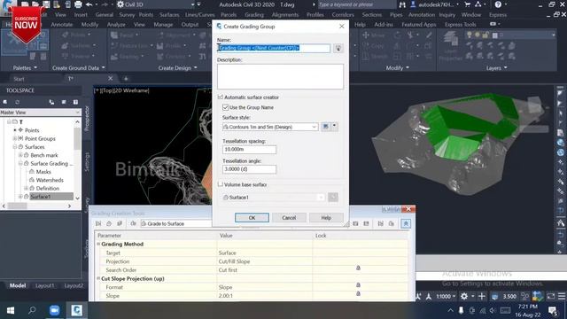Click OK in Create Grading Group dialog
The height and width of the screenshot is (319, 567).
point(252,218)
